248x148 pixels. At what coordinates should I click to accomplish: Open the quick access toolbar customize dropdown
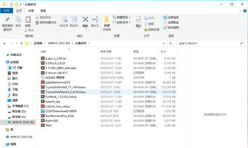[x=20, y=4]
